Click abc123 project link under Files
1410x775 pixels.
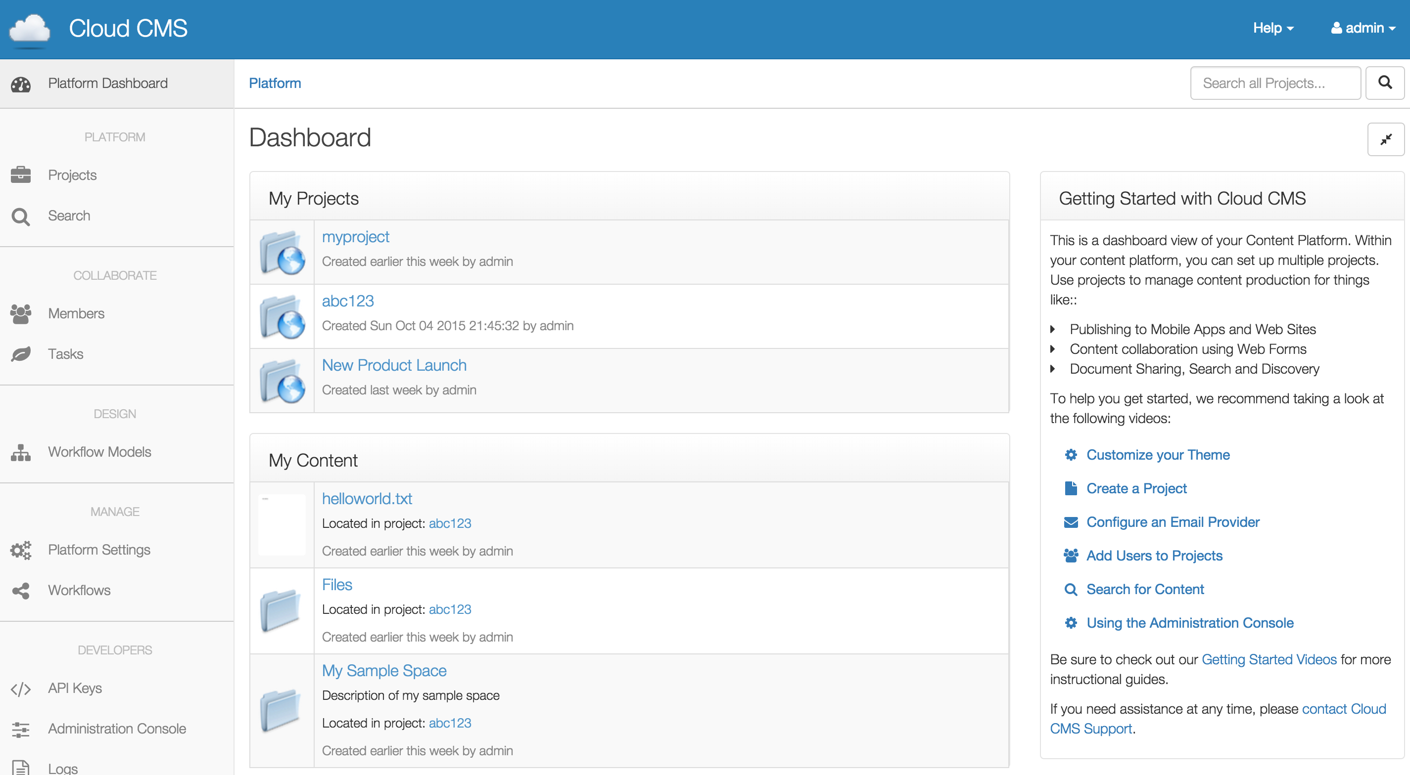449,610
